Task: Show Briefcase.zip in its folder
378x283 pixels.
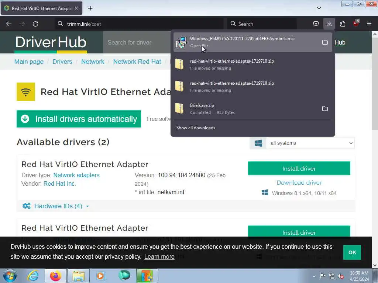Action: [x=325, y=109]
